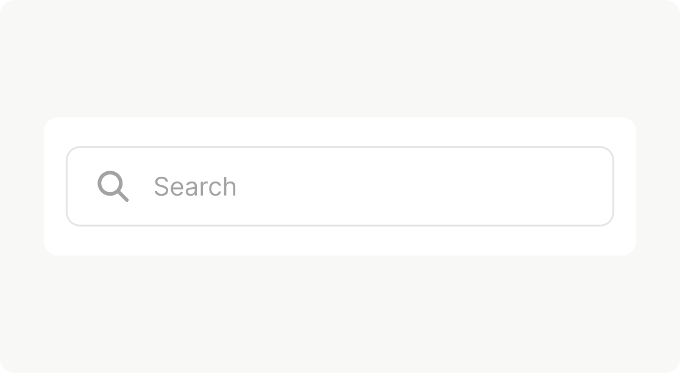Screen dimensions: 680x373
Task: Click white card area above the search field
Action: pyautogui.click(x=340, y=132)
